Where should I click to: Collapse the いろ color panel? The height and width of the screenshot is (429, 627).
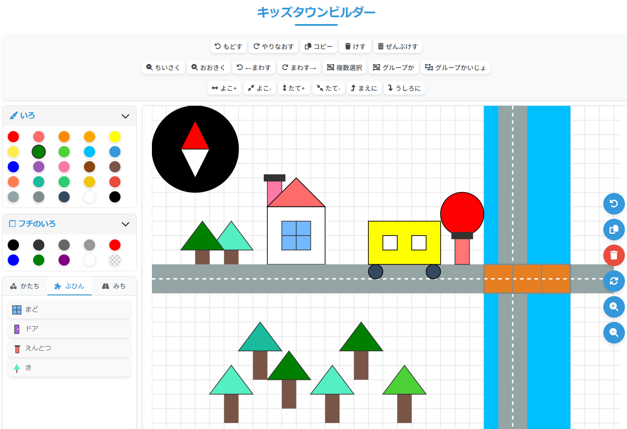click(x=125, y=116)
